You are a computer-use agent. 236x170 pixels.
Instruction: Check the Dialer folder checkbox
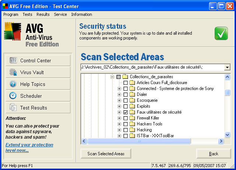click(x=125, y=94)
